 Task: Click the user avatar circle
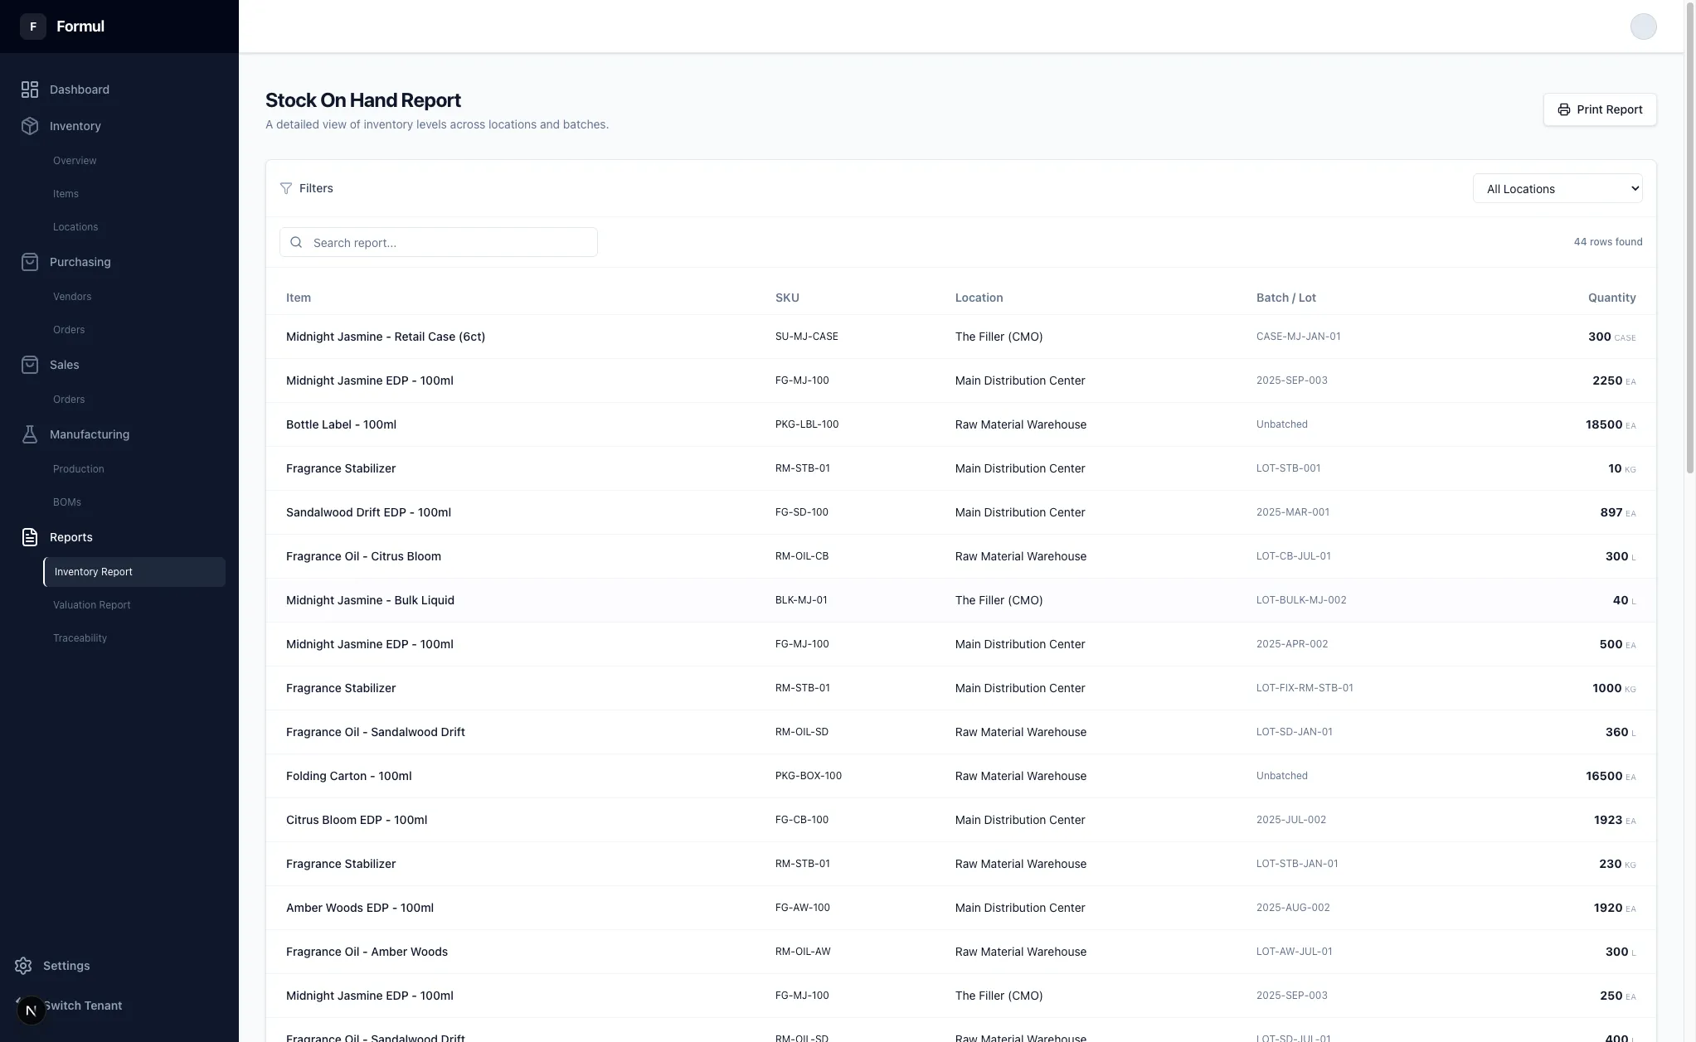click(1643, 27)
